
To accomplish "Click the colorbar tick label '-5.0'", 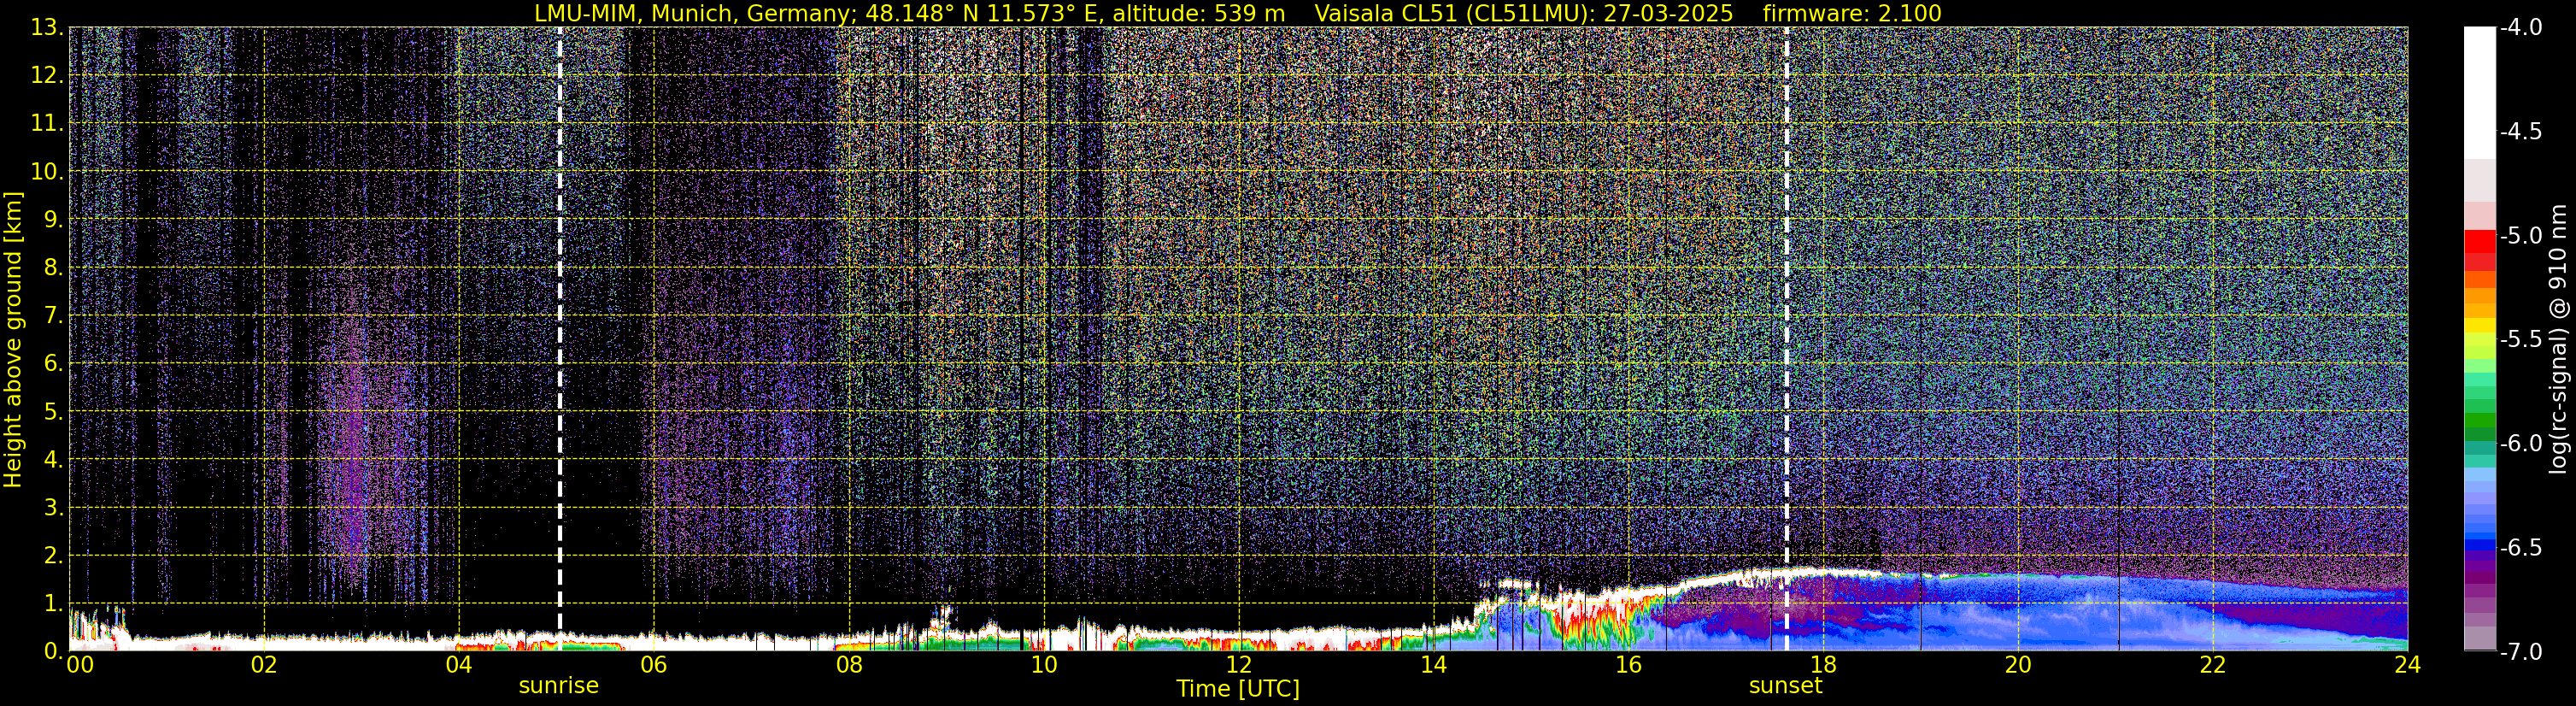I will pyautogui.click(x=2521, y=235).
